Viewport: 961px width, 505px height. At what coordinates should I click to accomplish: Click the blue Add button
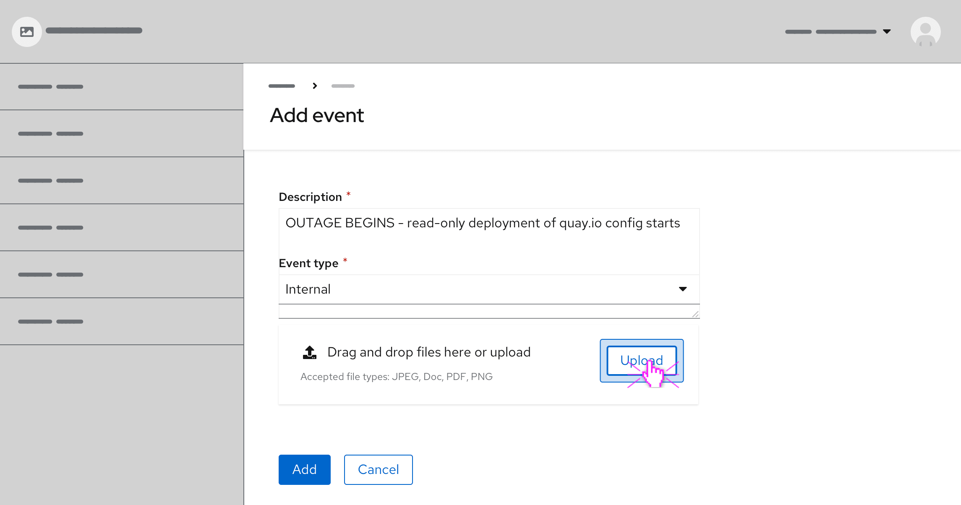pyautogui.click(x=304, y=470)
